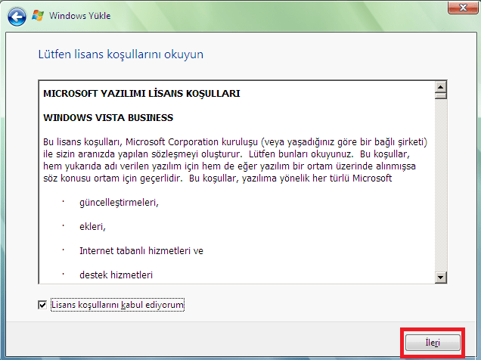Click 'Internet tabanlı hizmetleri ve' line
Image resolution: width=481 pixels, height=360 pixels.
141,251
